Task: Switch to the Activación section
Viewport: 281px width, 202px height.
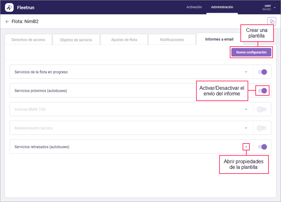Action: (x=194, y=7)
